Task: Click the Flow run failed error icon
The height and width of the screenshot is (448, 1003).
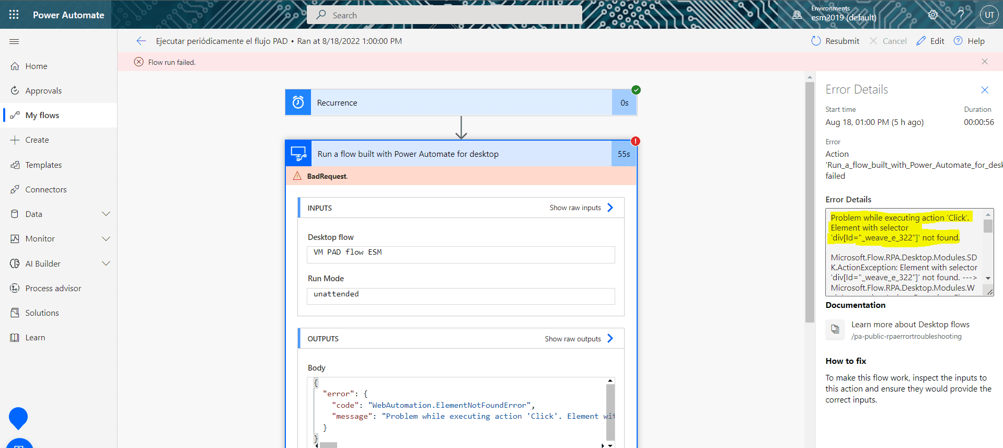Action: (x=139, y=62)
